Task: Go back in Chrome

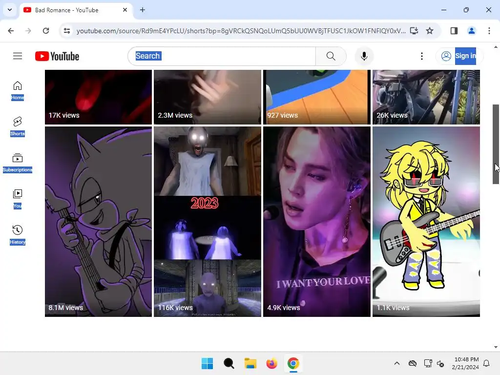Action: pyautogui.click(x=11, y=31)
